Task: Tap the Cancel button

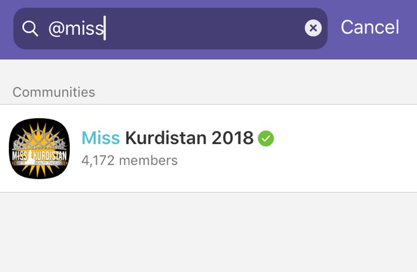Action: point(369,27)
